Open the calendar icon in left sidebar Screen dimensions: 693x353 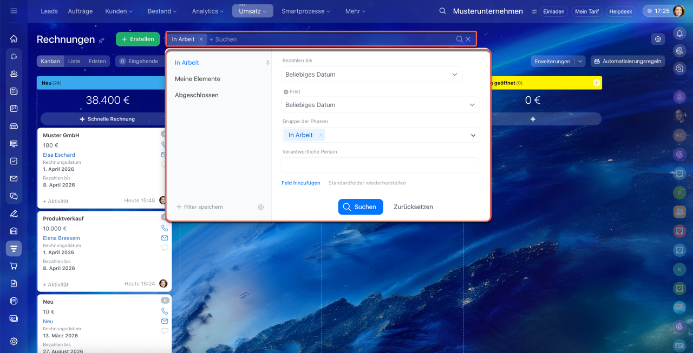point(14,109)
